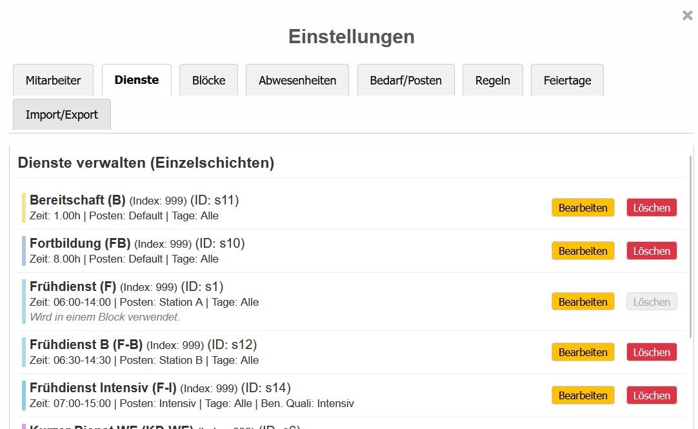Viewport: 698px width, 429px height.
Task: Select the Dienste tab
Action: click(137, 80)
